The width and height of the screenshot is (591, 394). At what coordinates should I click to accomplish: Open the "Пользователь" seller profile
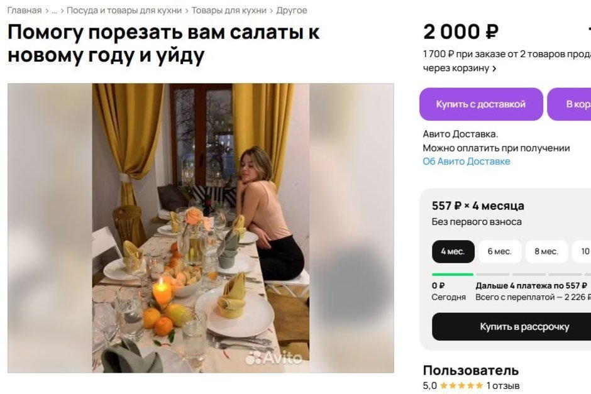coord(470,370)
